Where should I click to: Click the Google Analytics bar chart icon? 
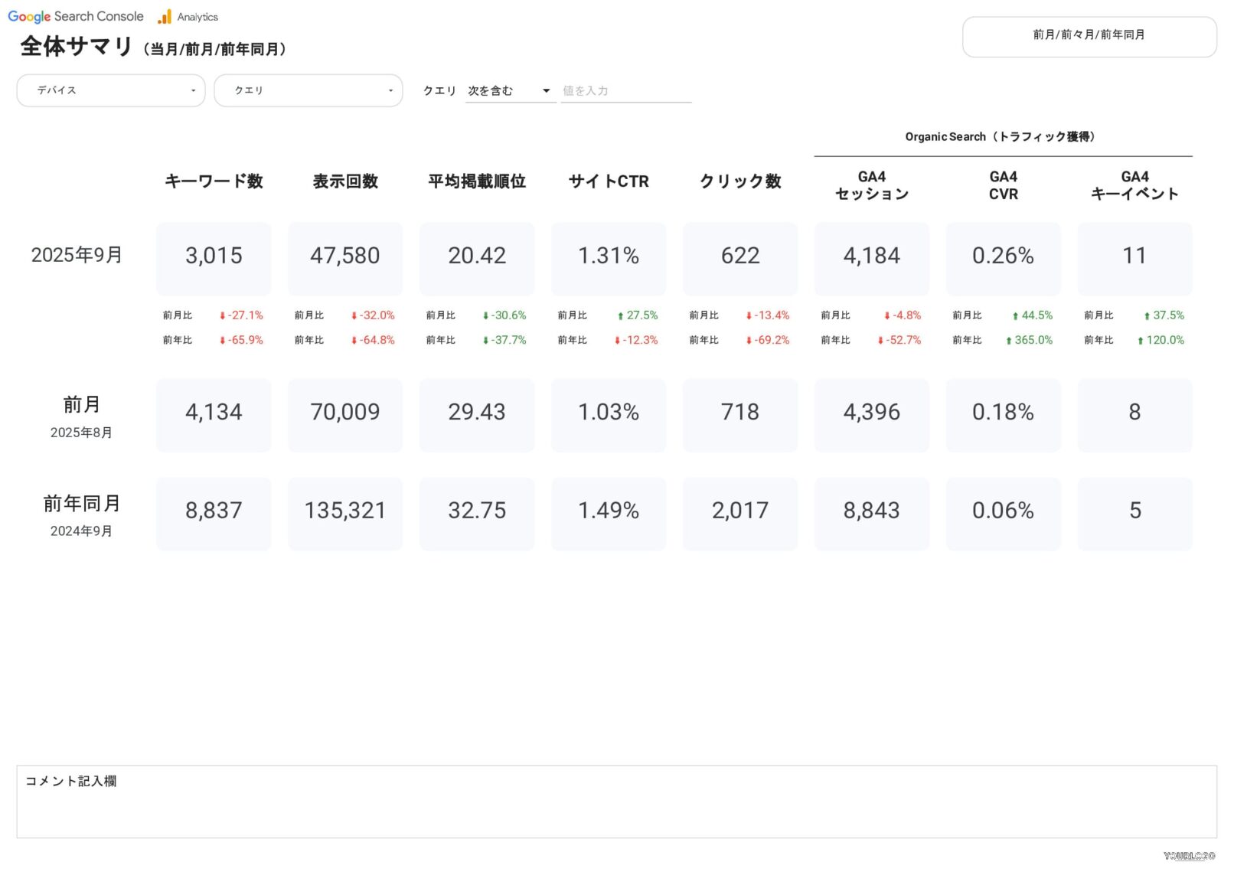165,17
